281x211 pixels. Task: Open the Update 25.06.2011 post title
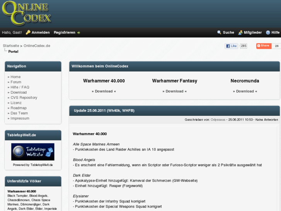point(104,111)
